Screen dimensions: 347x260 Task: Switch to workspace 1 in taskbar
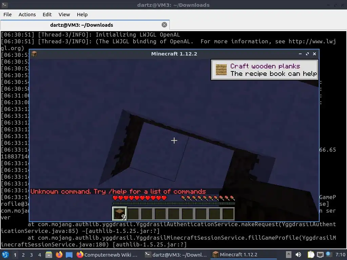[15, 255]
